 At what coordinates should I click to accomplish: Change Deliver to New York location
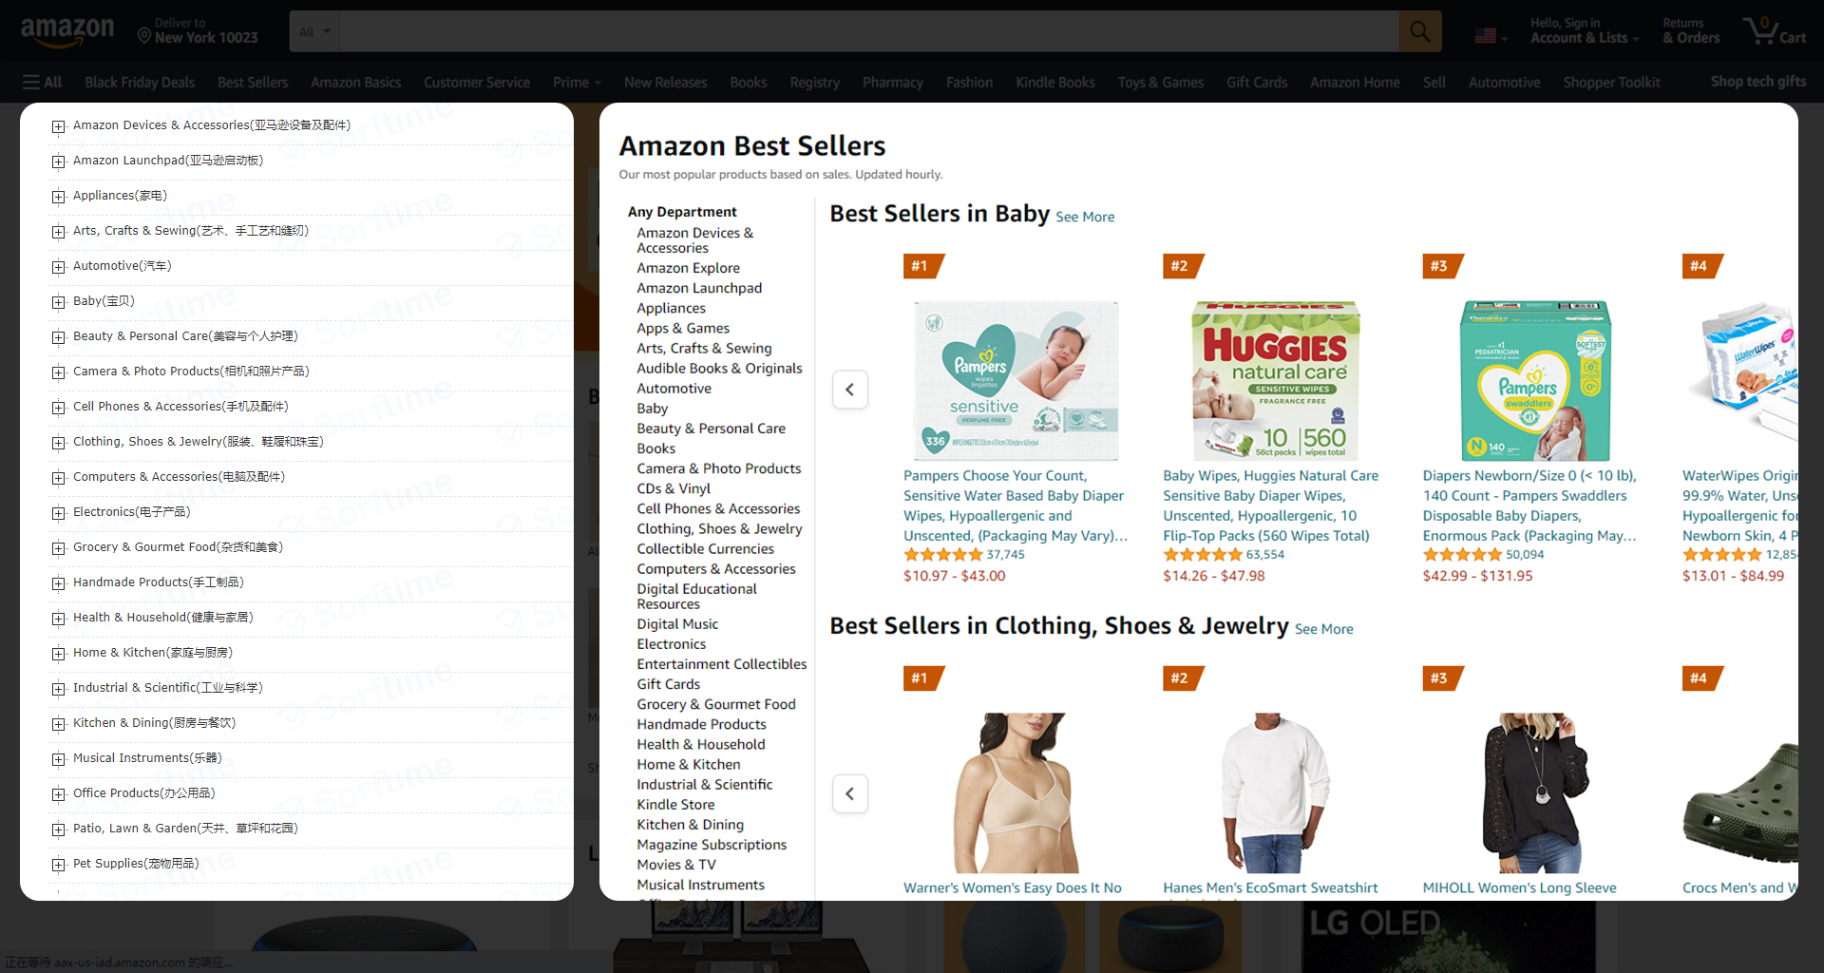pos(198,31)
